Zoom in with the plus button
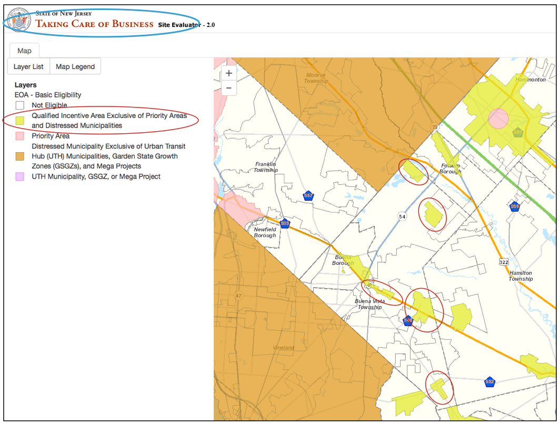 [229, 74]
